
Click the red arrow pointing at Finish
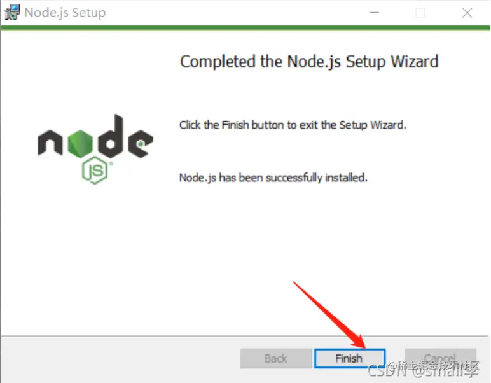329,315
